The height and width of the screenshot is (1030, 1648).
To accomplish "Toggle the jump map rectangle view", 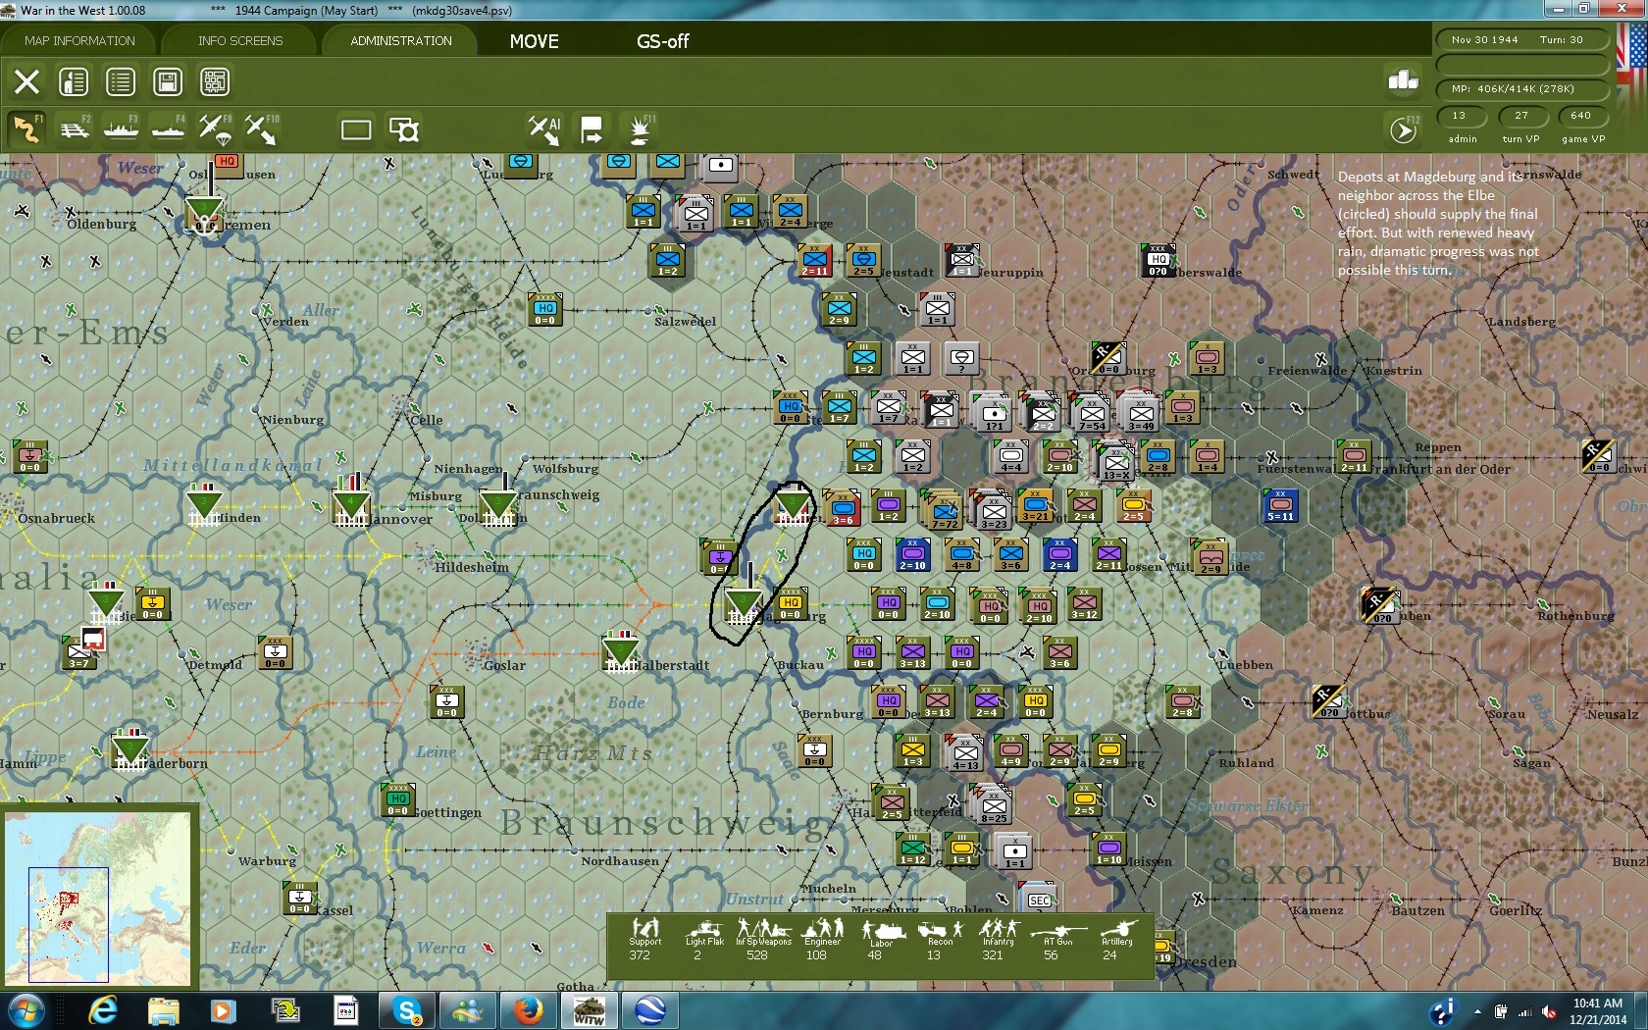I will [354, 129].
